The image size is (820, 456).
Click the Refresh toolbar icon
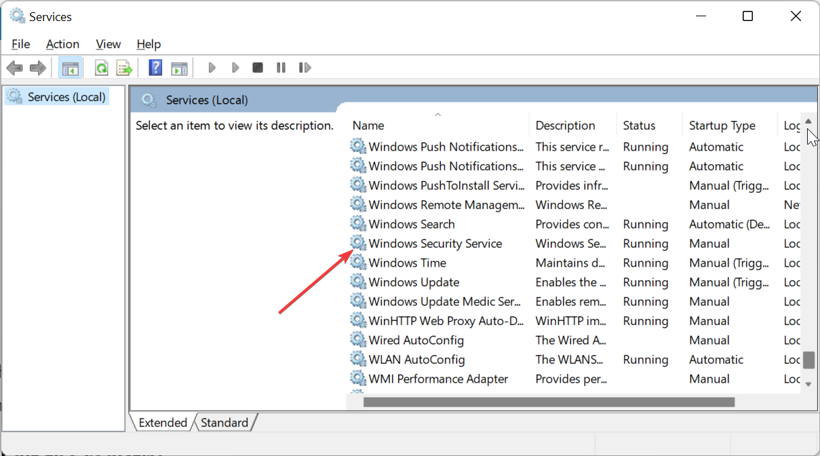point(102,68)
